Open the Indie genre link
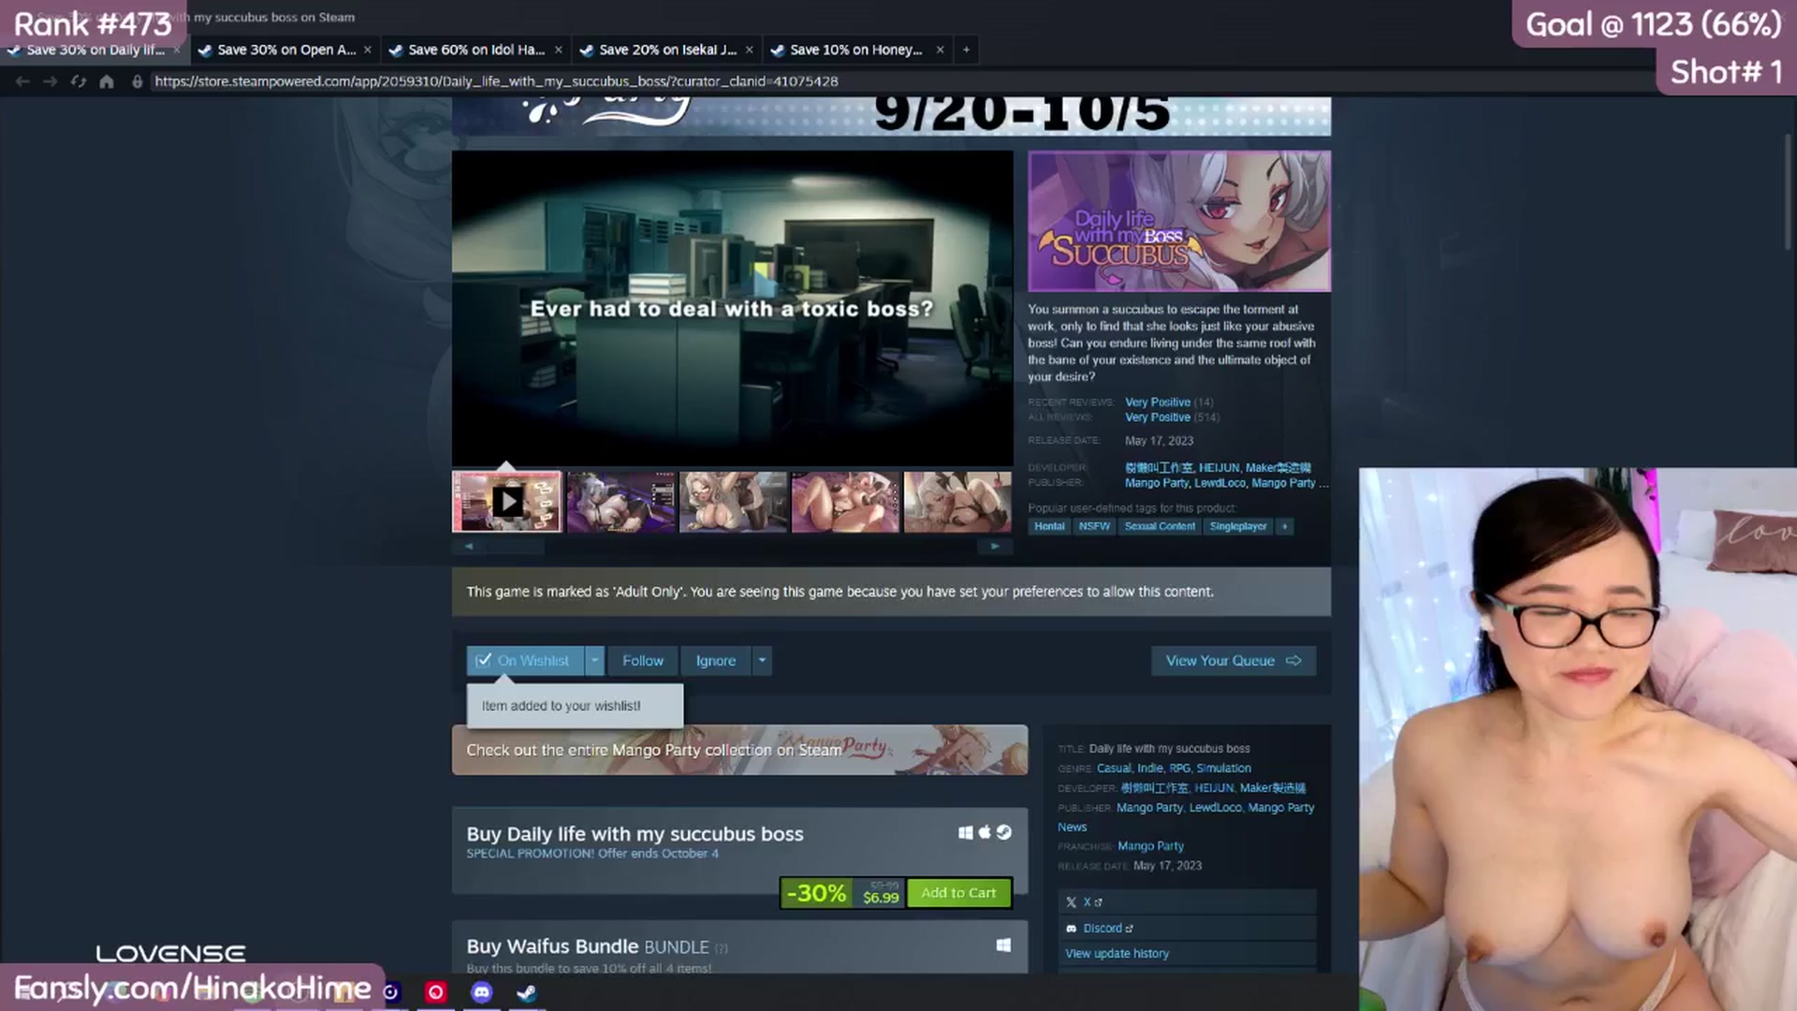The image size is (1797, 1011). tap(1149, 769)
